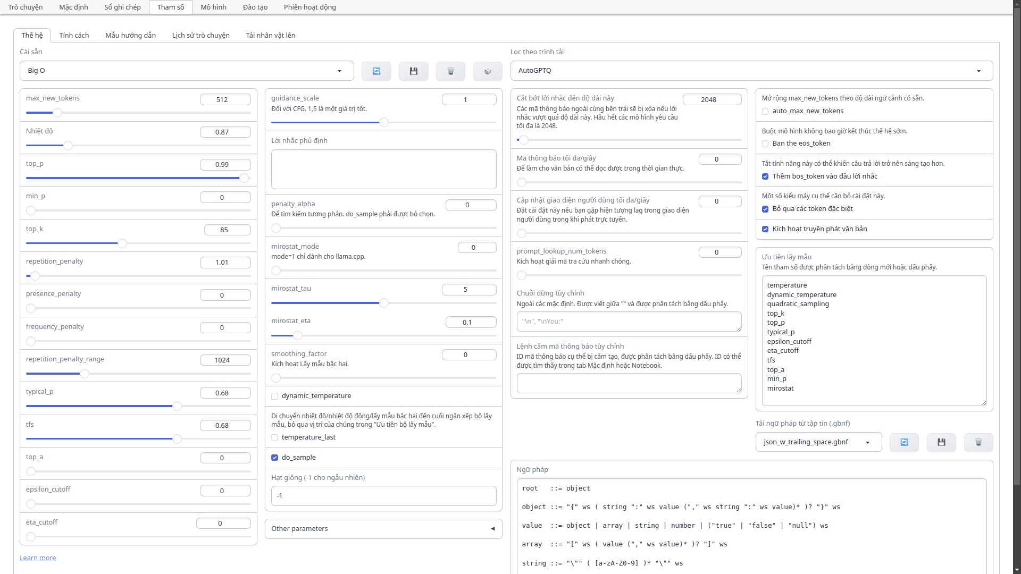
Task: Click the random preset dice icon
Action: 488,71
